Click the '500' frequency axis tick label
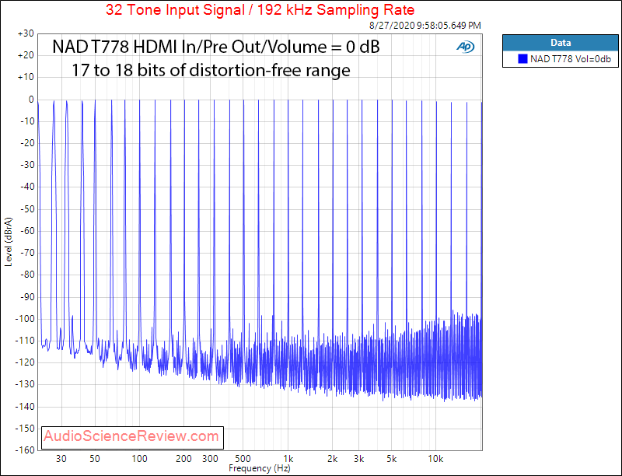This screenshot has width=622, height=476. pyautogui.click(x=243, y=459)
